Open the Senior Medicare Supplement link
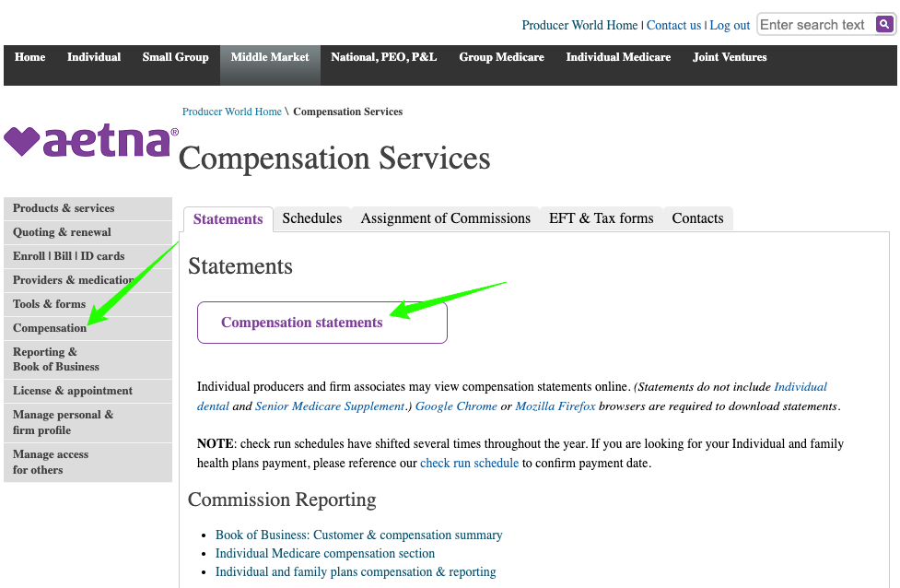 point(330,406)
